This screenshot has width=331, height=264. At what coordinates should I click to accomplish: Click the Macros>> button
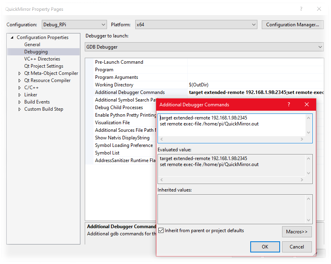297,232
